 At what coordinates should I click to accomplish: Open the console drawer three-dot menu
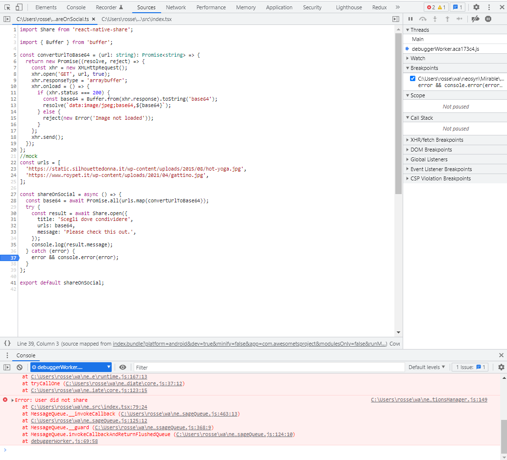click(7, 355)
